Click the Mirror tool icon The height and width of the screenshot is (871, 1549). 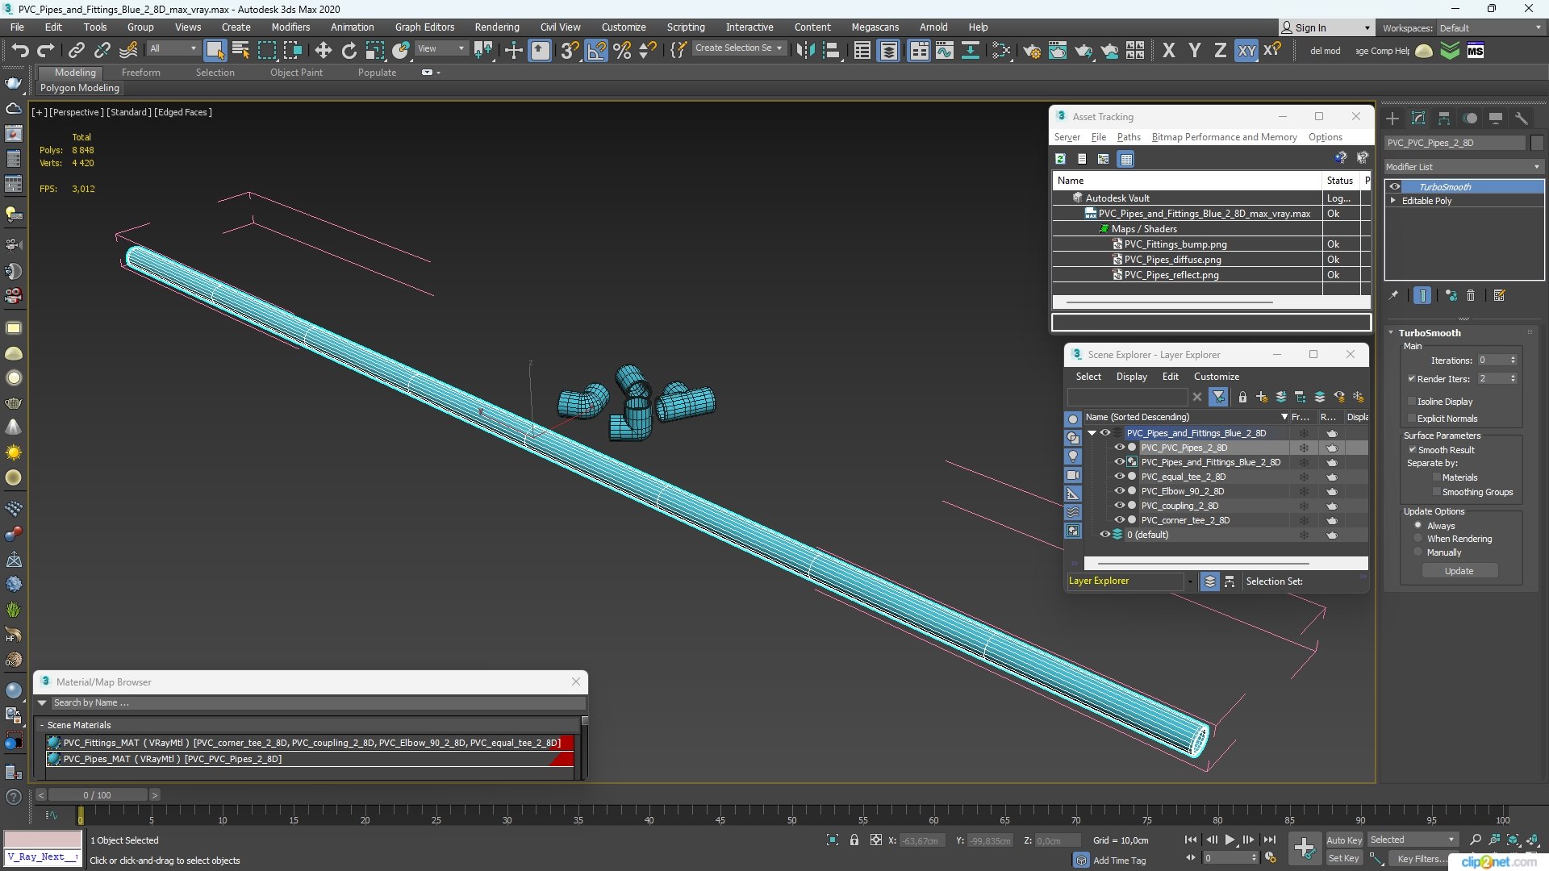[804, 50]
